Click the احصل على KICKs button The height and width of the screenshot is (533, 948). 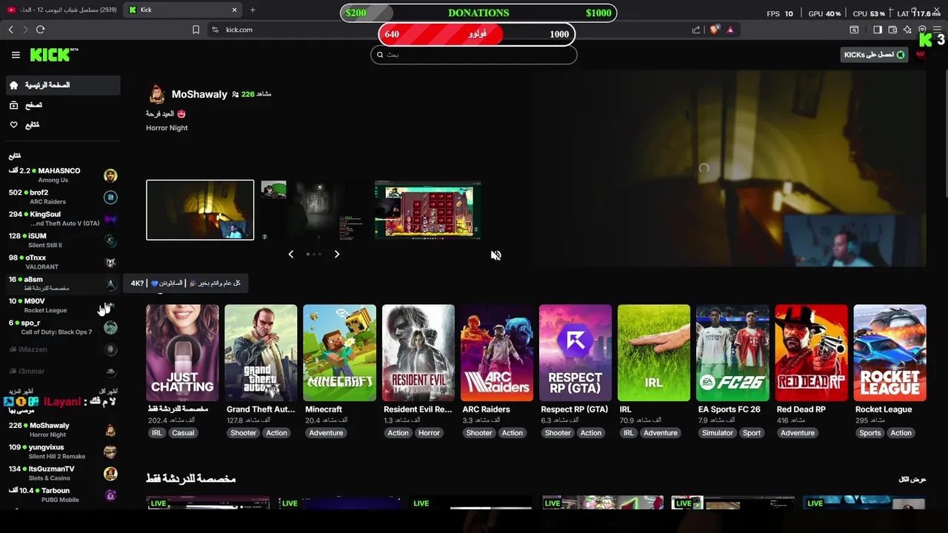click(x=875, y=55)
